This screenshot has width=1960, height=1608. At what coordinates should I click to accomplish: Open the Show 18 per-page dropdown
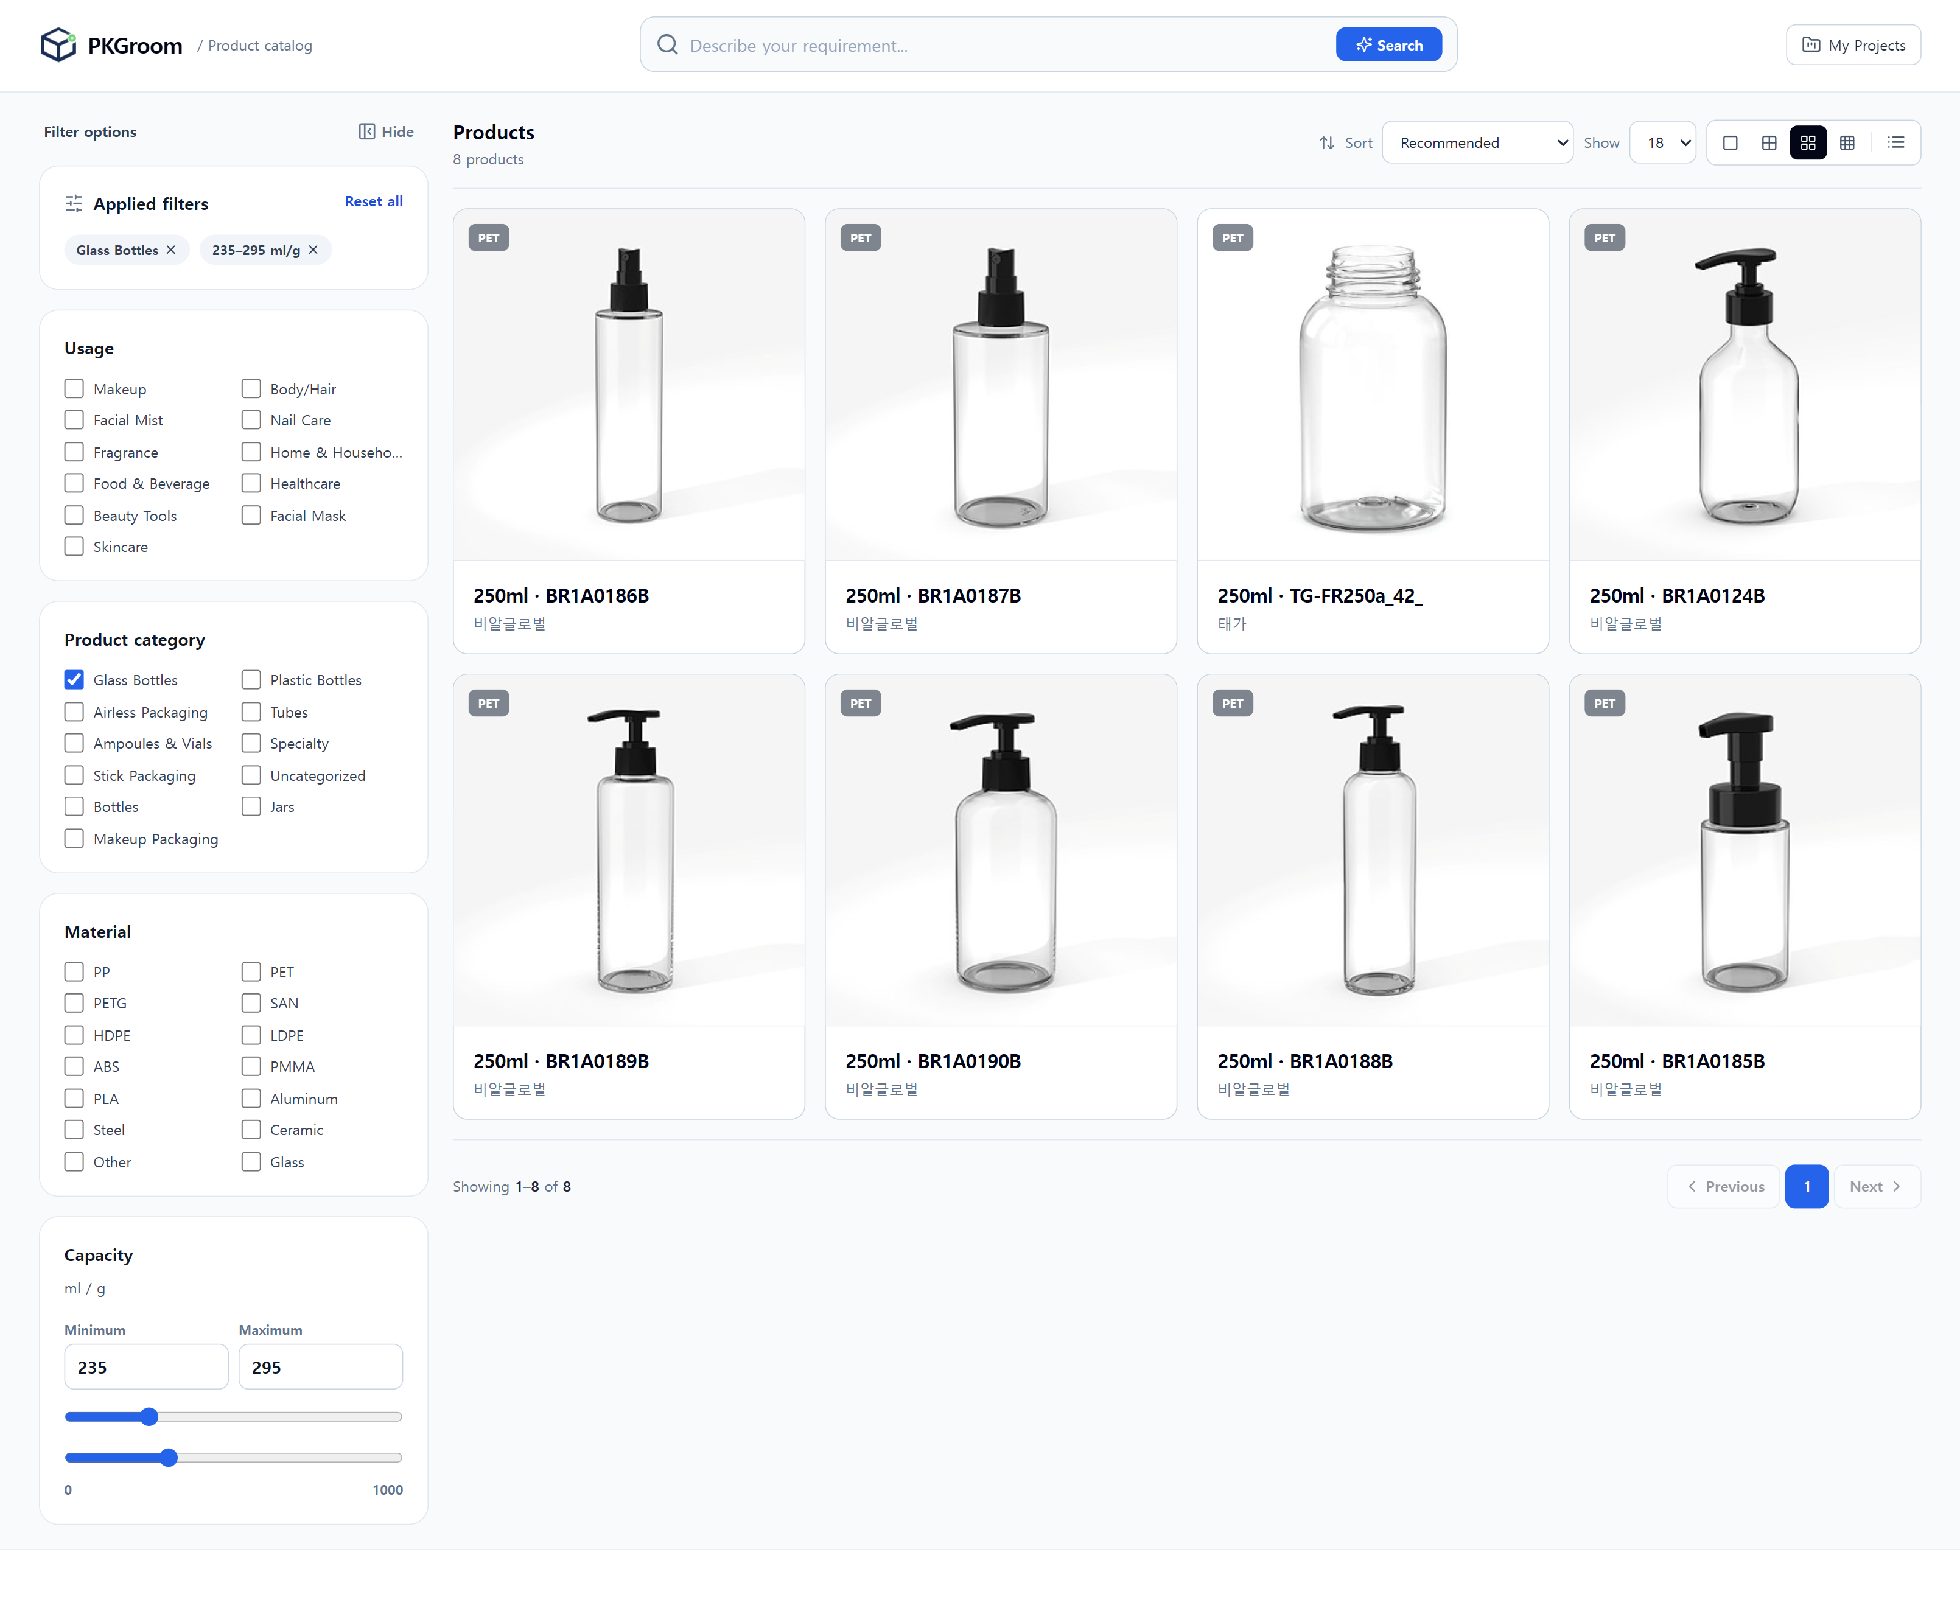tap(1663, 142)
